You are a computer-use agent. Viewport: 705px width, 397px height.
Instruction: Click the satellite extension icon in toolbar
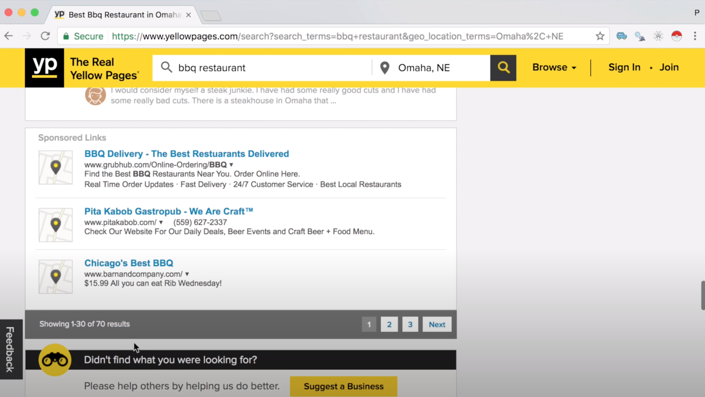(x=640, y=36)
